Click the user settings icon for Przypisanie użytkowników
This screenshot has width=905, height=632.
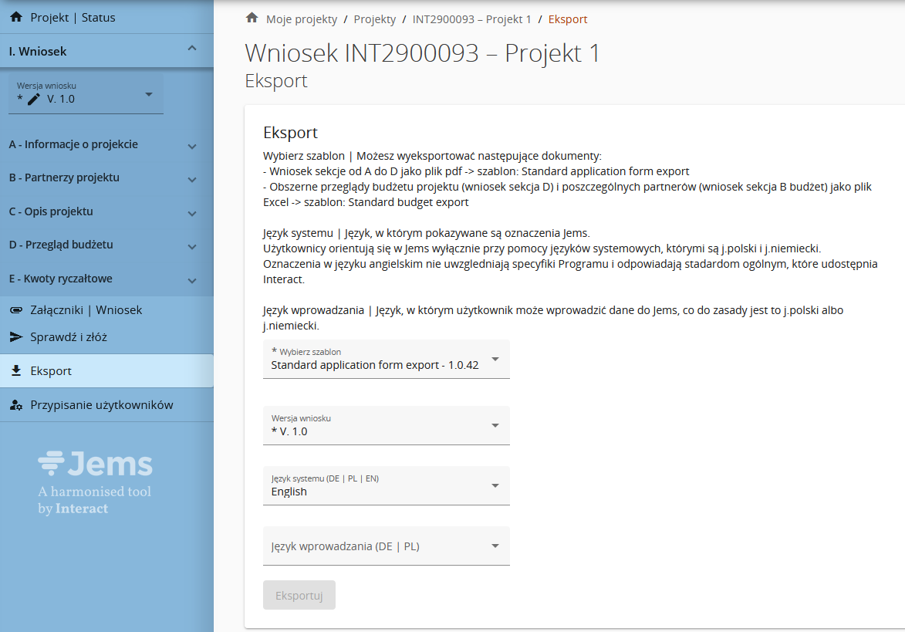pyautogui.click(x=15, y=405)
